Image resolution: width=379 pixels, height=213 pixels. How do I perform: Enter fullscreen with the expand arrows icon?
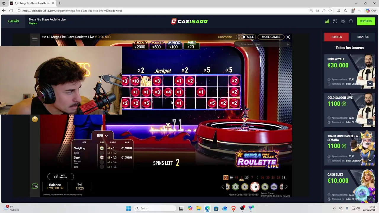tap(335, 21)
